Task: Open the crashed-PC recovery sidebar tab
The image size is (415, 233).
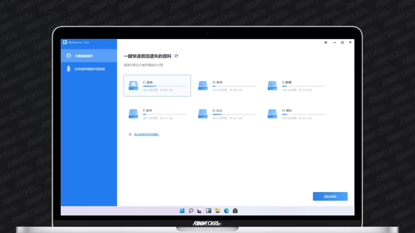Action: point(89,69)
